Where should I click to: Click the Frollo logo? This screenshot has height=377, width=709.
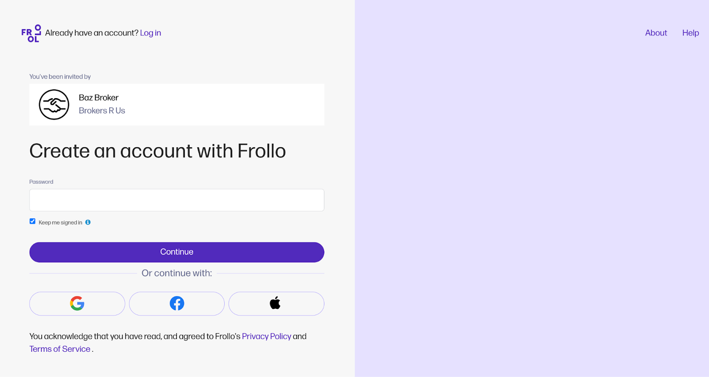(x=31, y=33)
